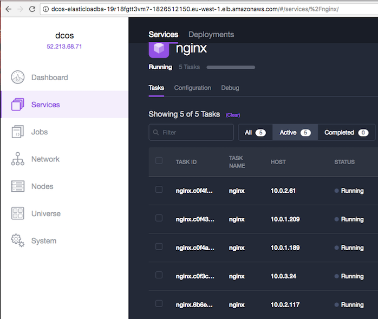Click the Services stacked-windows icon
Image resolution: width=378 pixels, height=319 pixels.
17,105
